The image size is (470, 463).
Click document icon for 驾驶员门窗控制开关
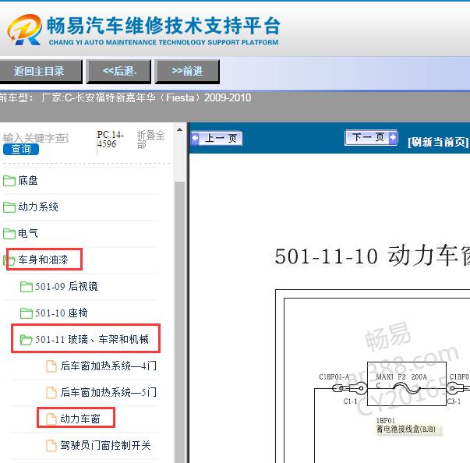click(51, 445)
